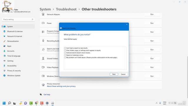Click the Windows Update sync icon

click(4, 76)
